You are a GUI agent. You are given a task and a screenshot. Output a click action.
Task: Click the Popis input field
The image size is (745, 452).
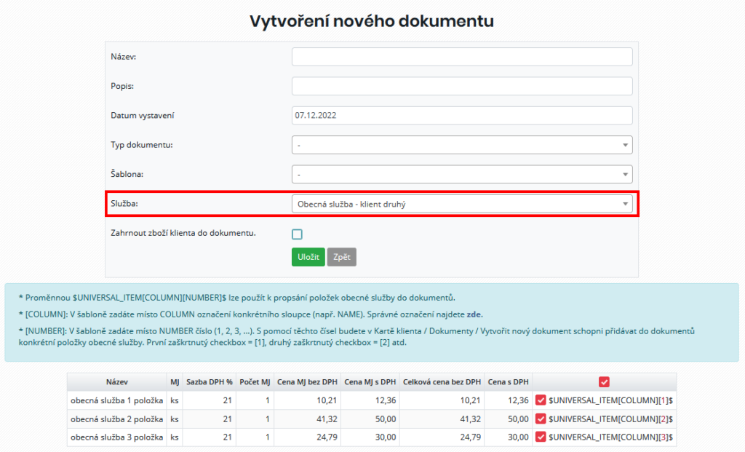[x=463, y=85]
